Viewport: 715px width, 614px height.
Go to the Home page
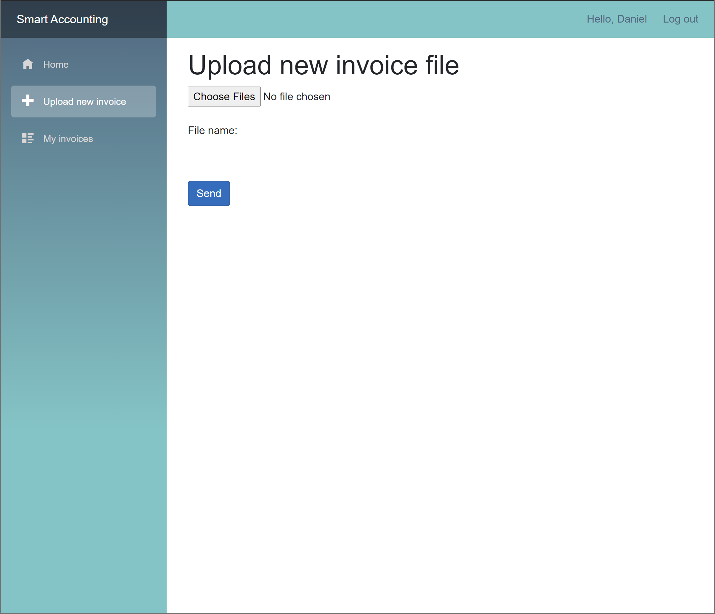[55, 64]
